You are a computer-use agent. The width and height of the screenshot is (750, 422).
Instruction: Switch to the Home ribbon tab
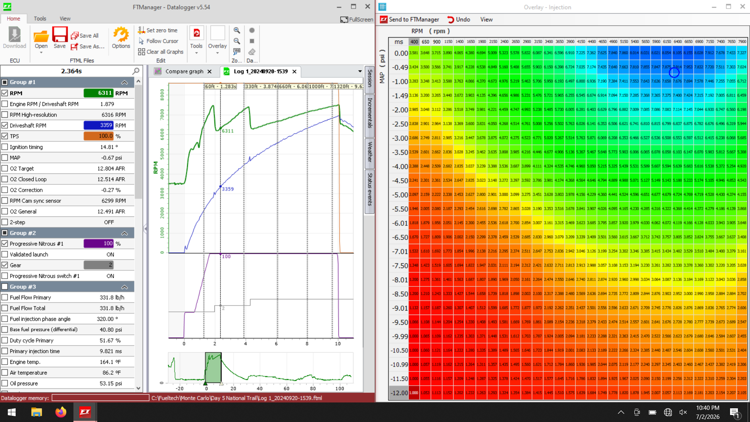pyautogui.click(x=13, y=18)
